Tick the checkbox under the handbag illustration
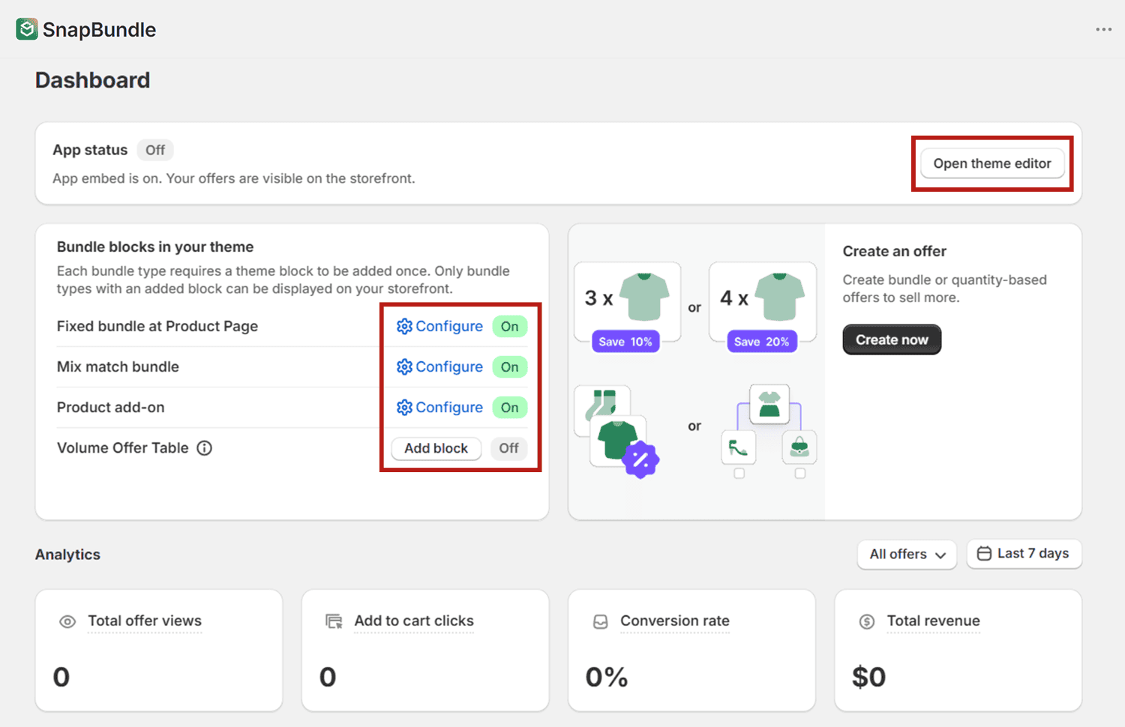1125x727 pixels. click(x=800, y=474)
